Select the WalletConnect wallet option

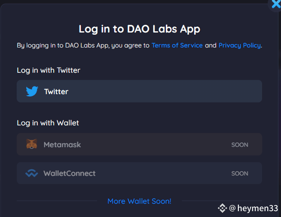coord(139,173)
